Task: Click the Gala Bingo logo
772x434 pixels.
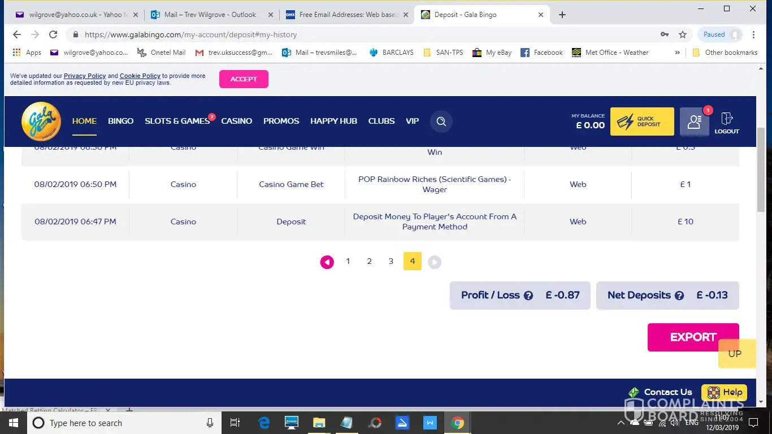Action: 41,121
